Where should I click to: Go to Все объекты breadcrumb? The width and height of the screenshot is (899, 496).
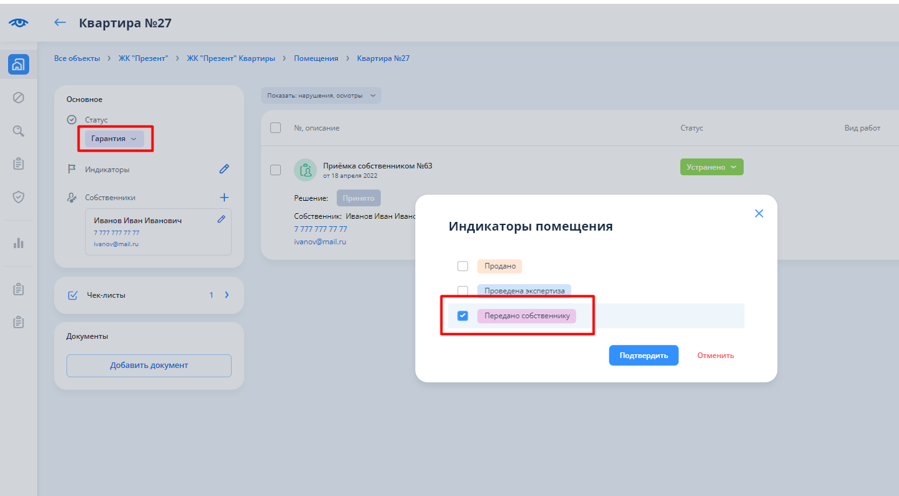[77, 58]
